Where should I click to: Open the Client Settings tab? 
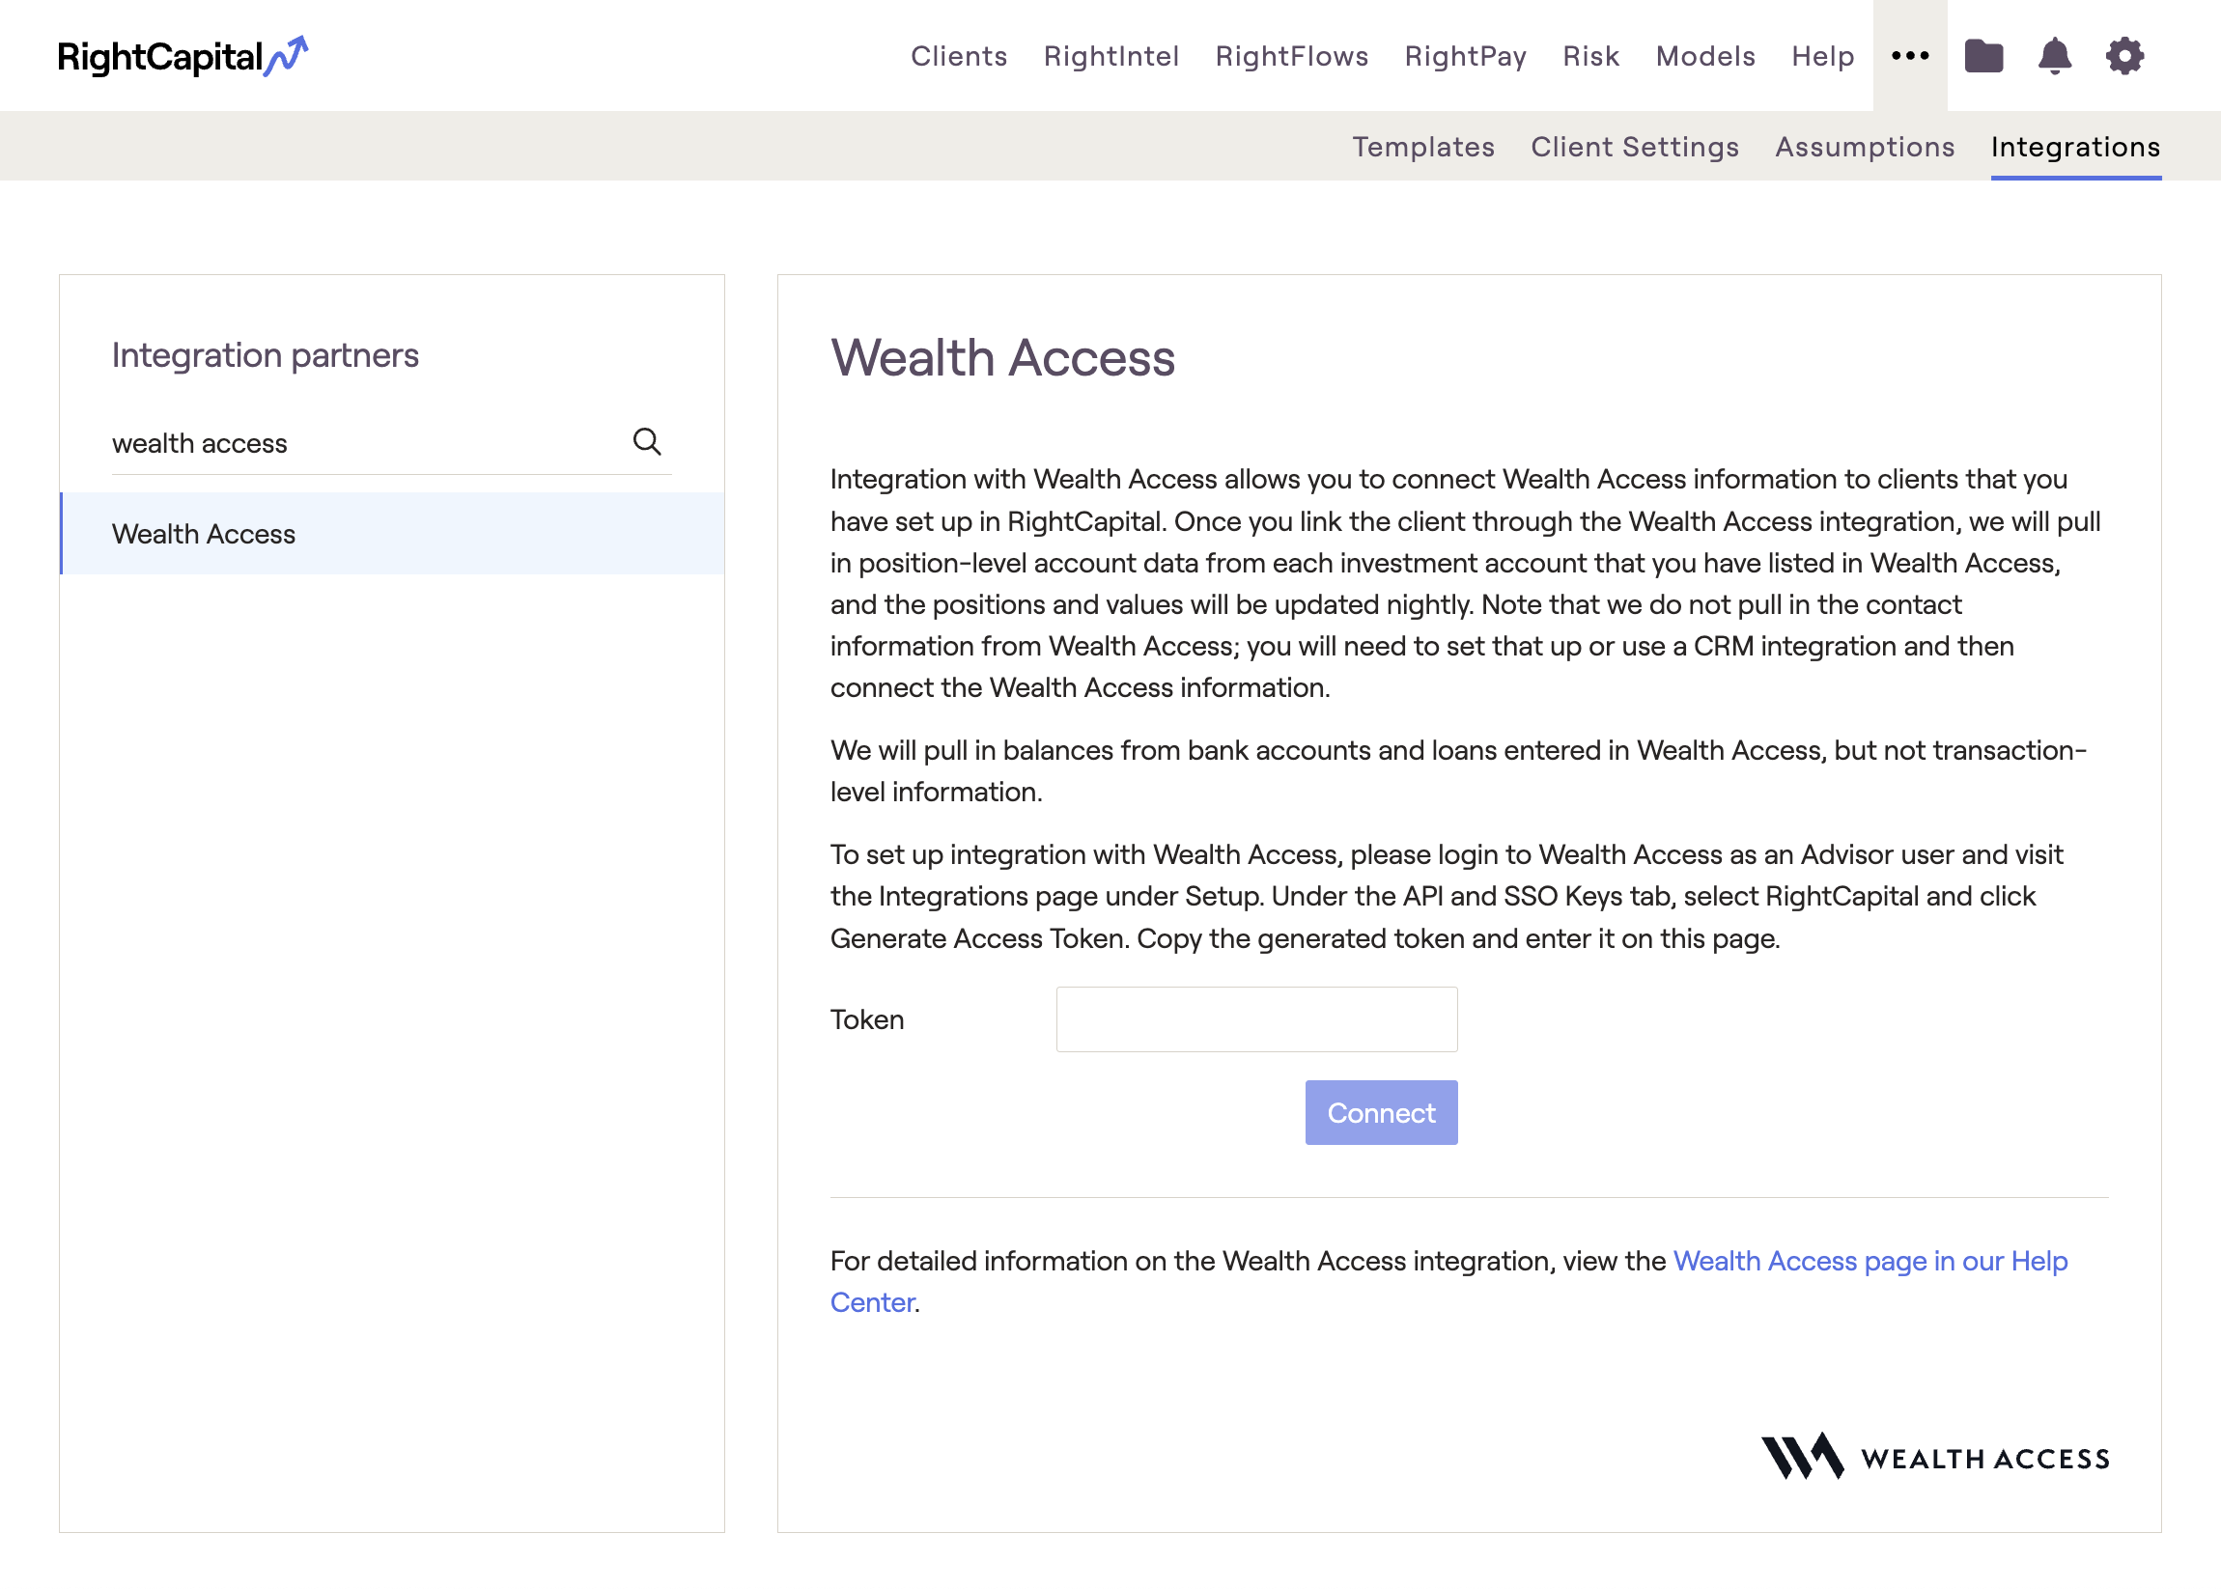[1634, 147]
